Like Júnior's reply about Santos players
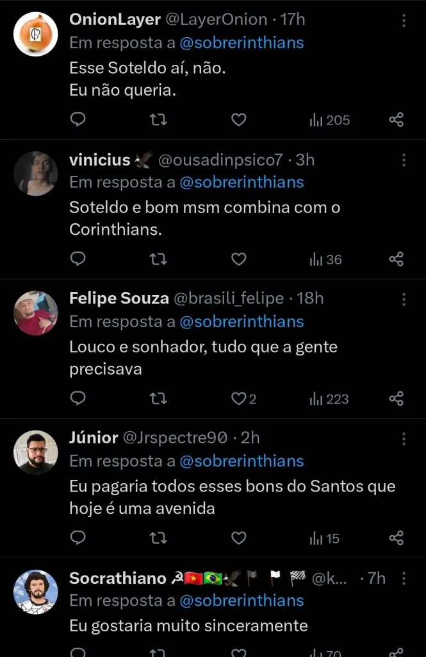This screenshot has width=426, height=657. [x=238, y=538]
